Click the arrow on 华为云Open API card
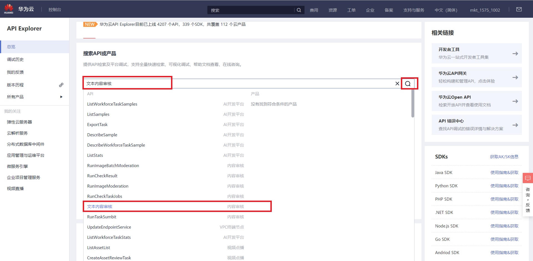 pos(515,101)
